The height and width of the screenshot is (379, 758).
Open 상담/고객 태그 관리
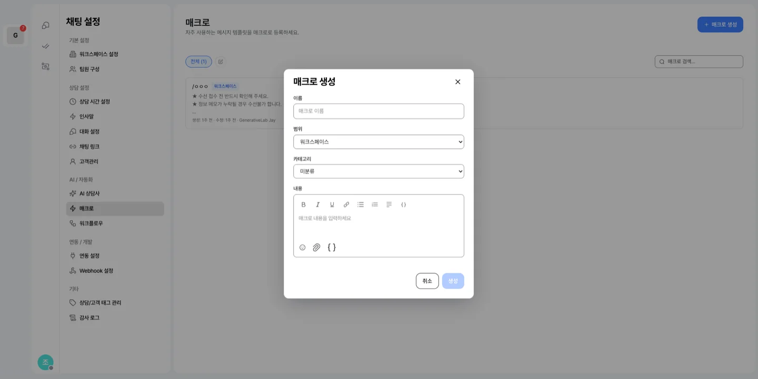click(115, 303)
